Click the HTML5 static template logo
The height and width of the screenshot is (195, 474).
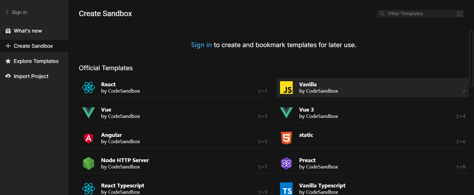286,138
